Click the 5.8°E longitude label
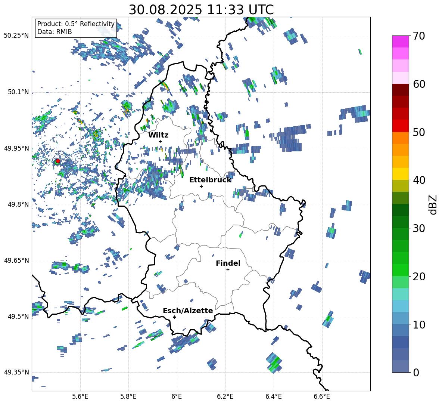Screen dimensions: 442x404 tap(128, 397)
